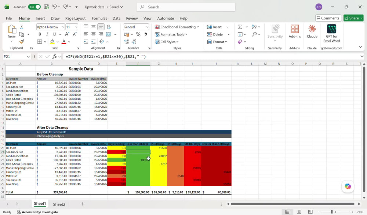Toggle Bold formatting
The width and height of the screenshot is (367, 215).
[x=40, y=34]
